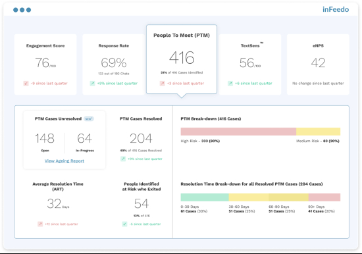Click 'No change since last quarter' text
362x254 pixels.
click(318, 84)
